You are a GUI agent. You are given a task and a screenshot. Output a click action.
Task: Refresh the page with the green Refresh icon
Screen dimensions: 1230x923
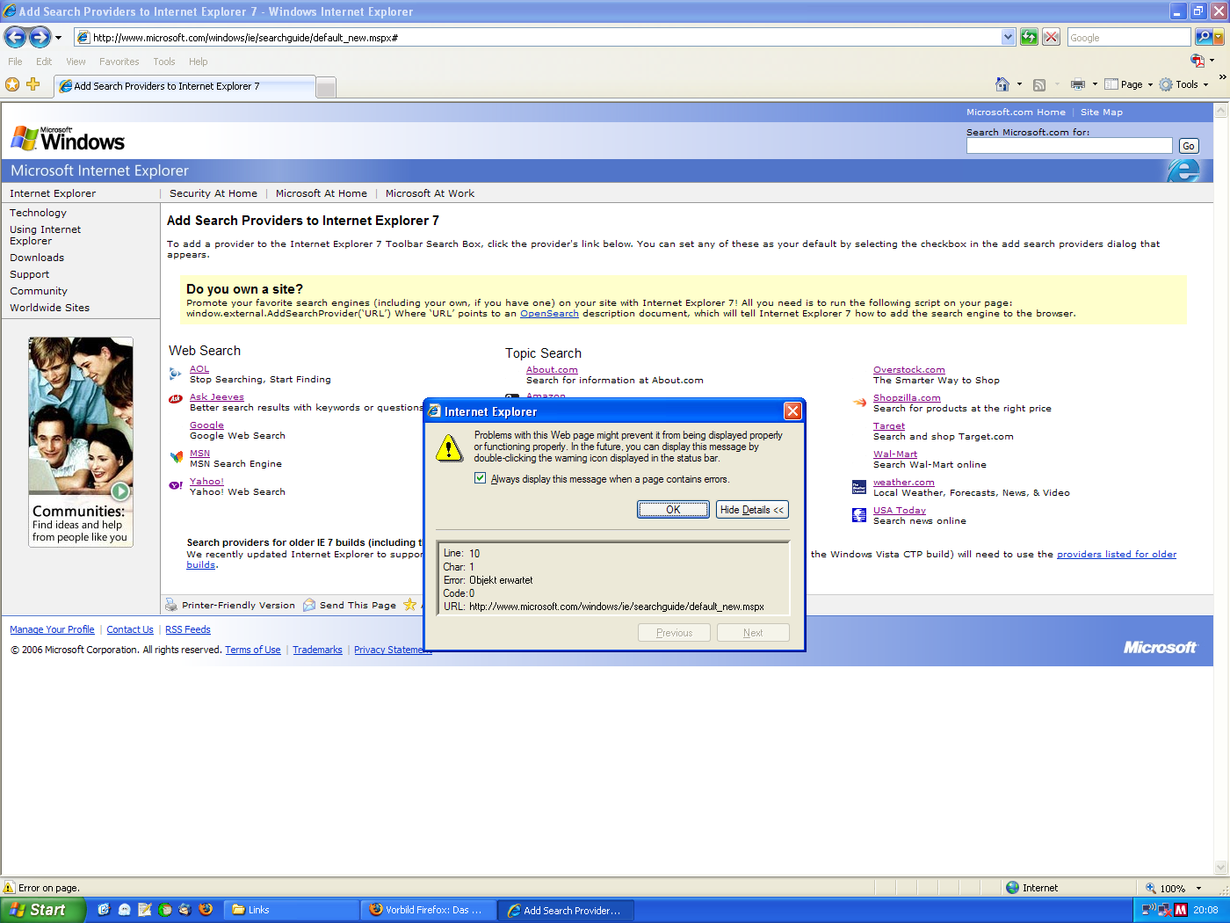tap(1029, 37)
